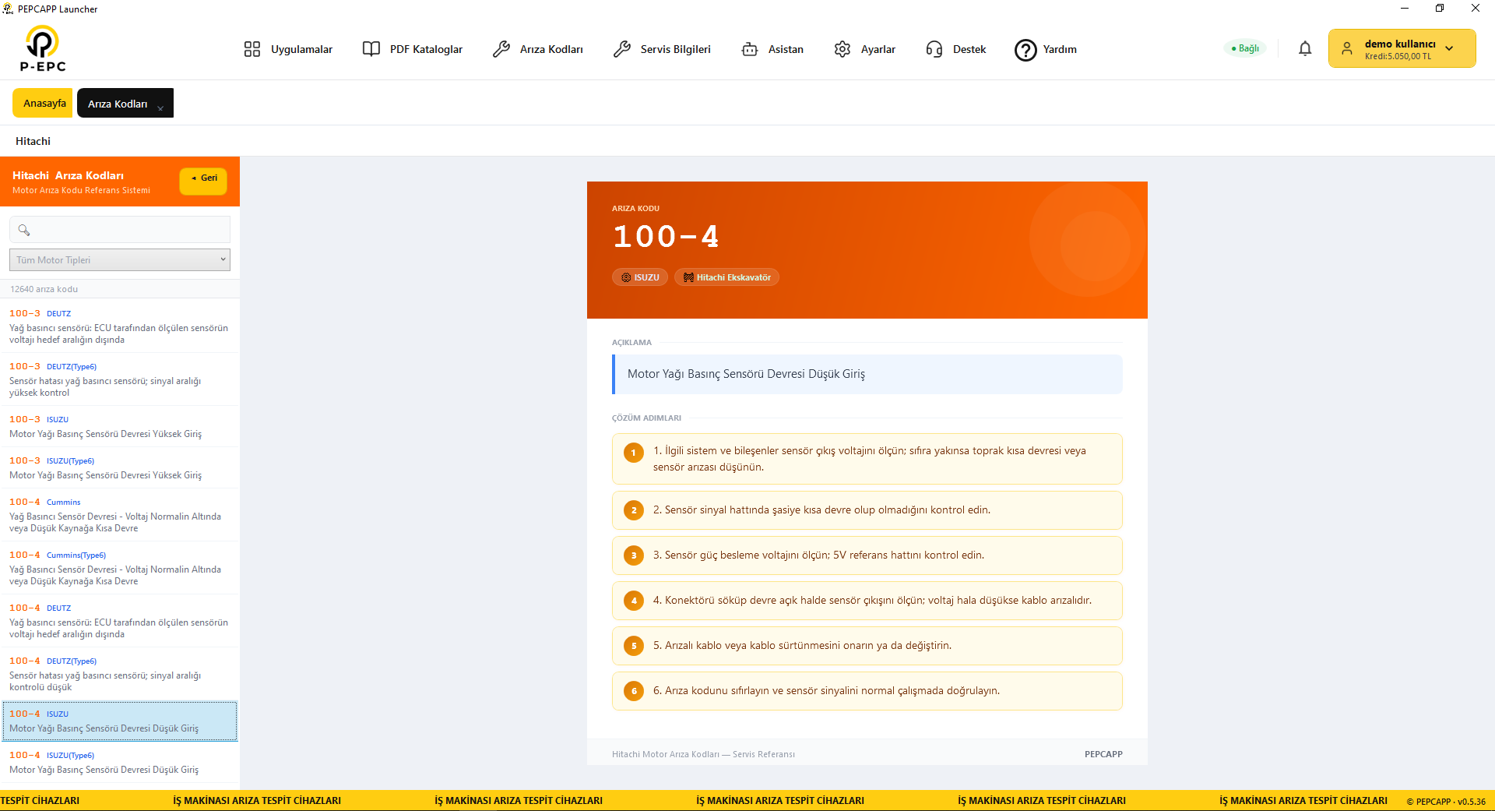Click step 6 number badge

tap(634, 691)
